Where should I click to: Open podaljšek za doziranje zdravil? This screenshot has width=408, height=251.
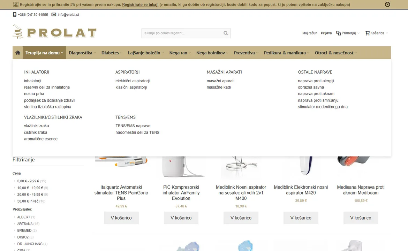pos(50,100)
